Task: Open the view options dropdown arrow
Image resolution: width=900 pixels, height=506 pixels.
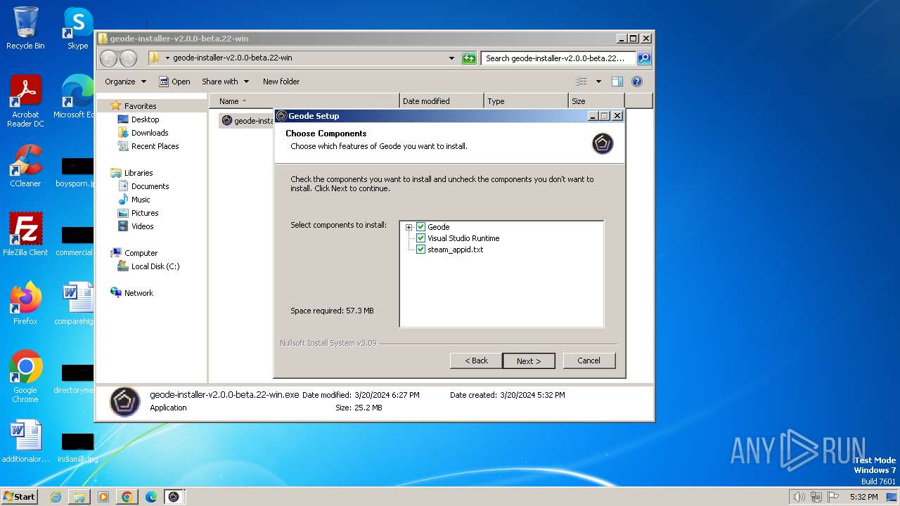Action: (x=598, y=82)
